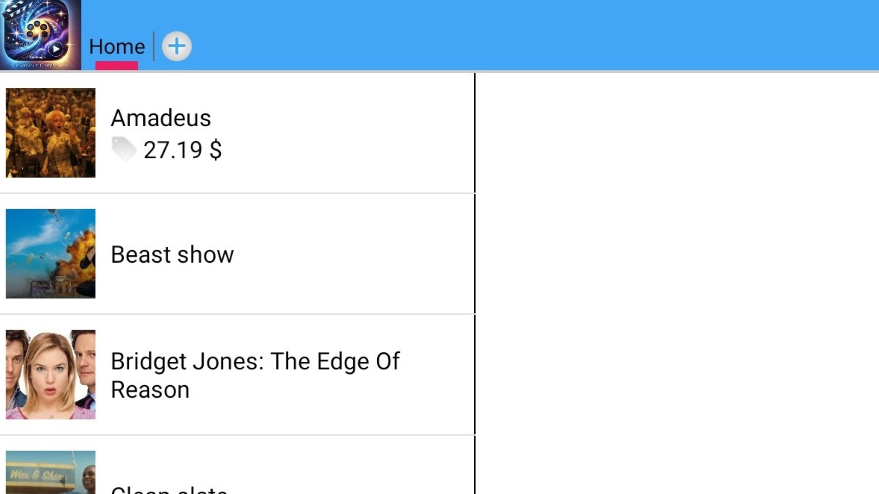Select the Amadeus movie title
The height and width of the screenshot is (494, 879).
161,118
